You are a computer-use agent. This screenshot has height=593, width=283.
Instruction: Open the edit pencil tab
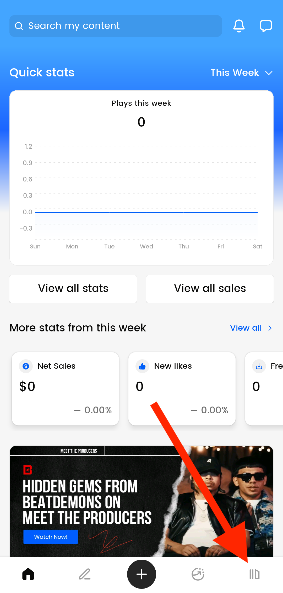(x=85, y=574)
